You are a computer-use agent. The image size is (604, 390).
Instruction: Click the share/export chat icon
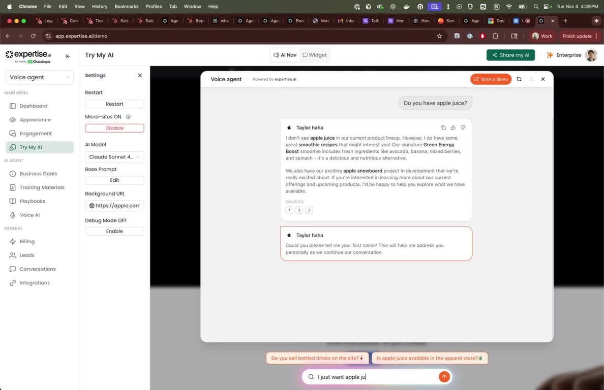point(531,79)
